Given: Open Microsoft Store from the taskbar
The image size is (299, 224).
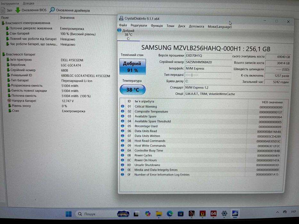Looking at the screenshot, I should click(x=180, y=214).
